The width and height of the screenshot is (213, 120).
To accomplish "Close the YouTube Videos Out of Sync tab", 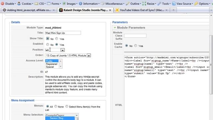I will coord(166,10).
